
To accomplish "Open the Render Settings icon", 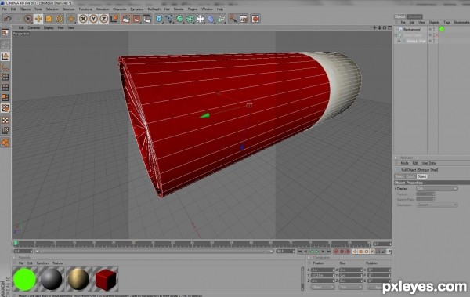I will click(147, 19).
